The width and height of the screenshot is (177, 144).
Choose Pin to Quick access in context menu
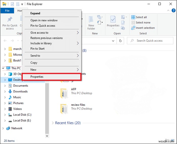click(52, 26)
